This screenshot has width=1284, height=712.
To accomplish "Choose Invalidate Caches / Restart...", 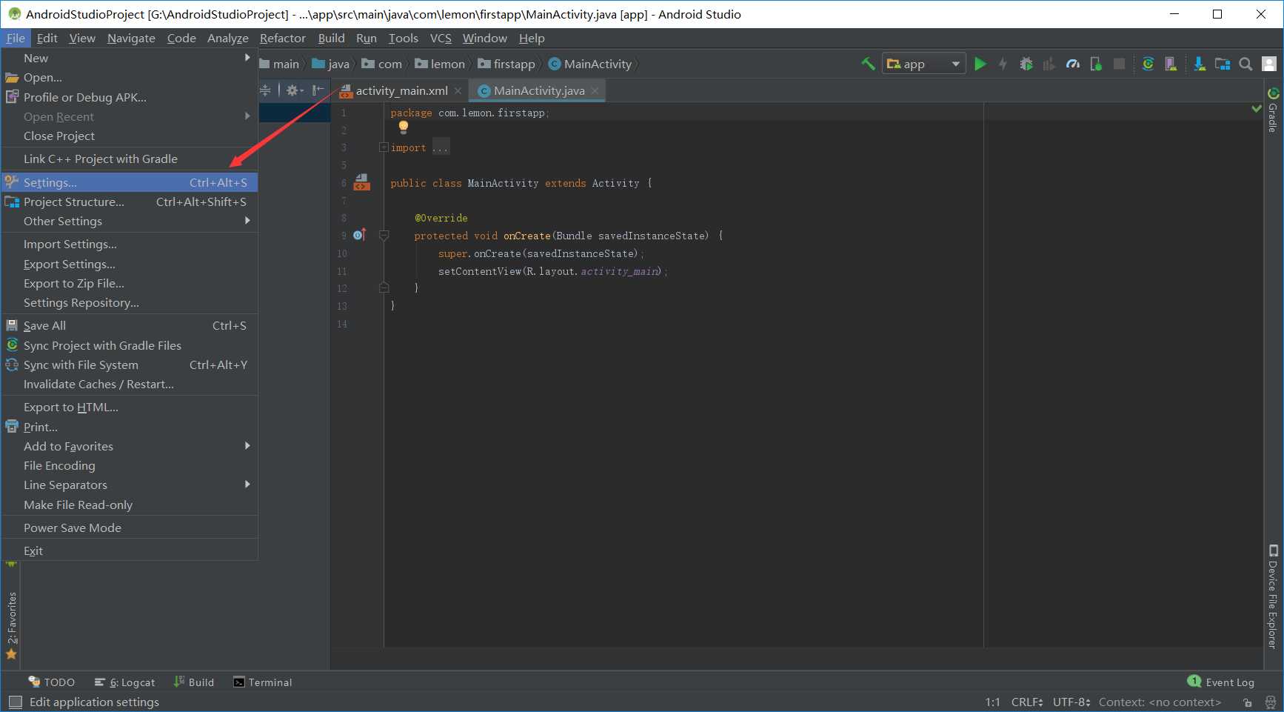I will [130, 384].
